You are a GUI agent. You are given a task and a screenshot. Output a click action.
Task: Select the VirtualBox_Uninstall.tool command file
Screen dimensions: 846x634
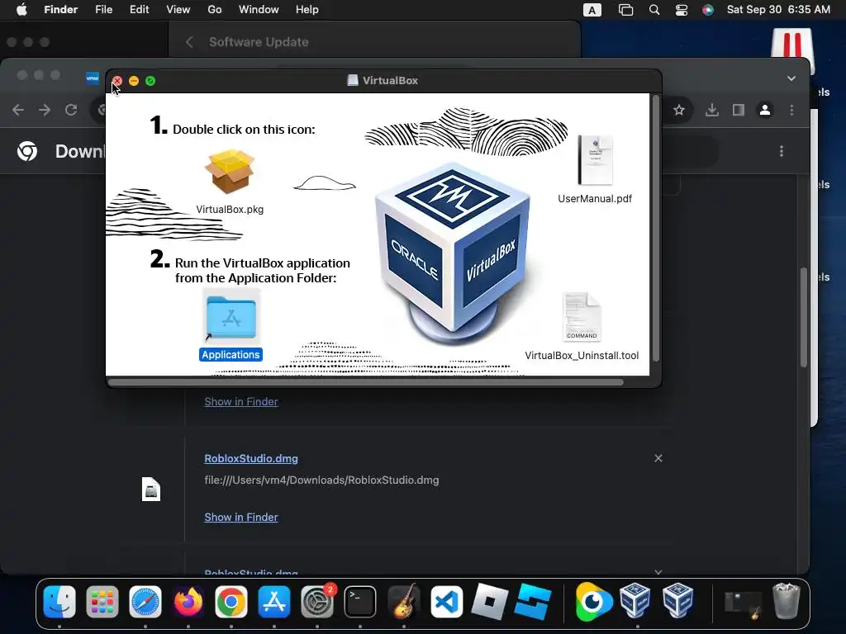582,316
